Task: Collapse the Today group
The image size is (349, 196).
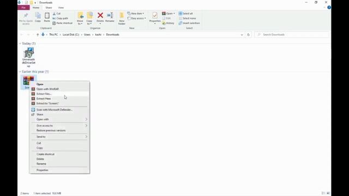Action: point(20,44)
